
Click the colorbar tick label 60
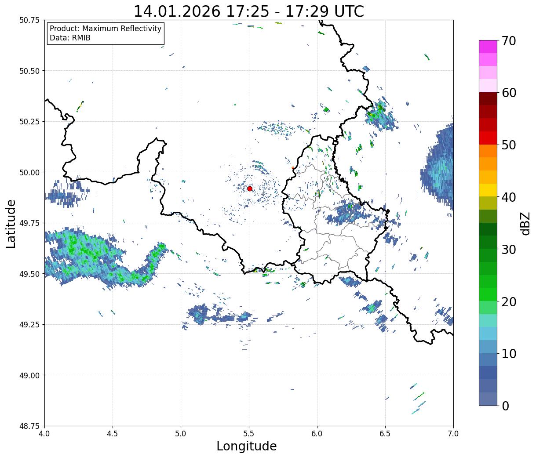(x=509, y=93)
